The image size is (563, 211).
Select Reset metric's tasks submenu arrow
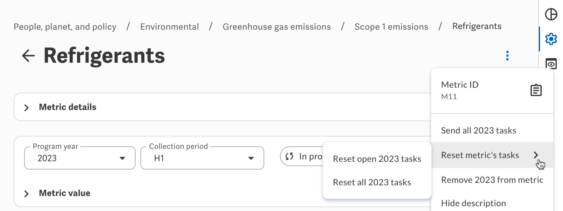pos(536,155)
